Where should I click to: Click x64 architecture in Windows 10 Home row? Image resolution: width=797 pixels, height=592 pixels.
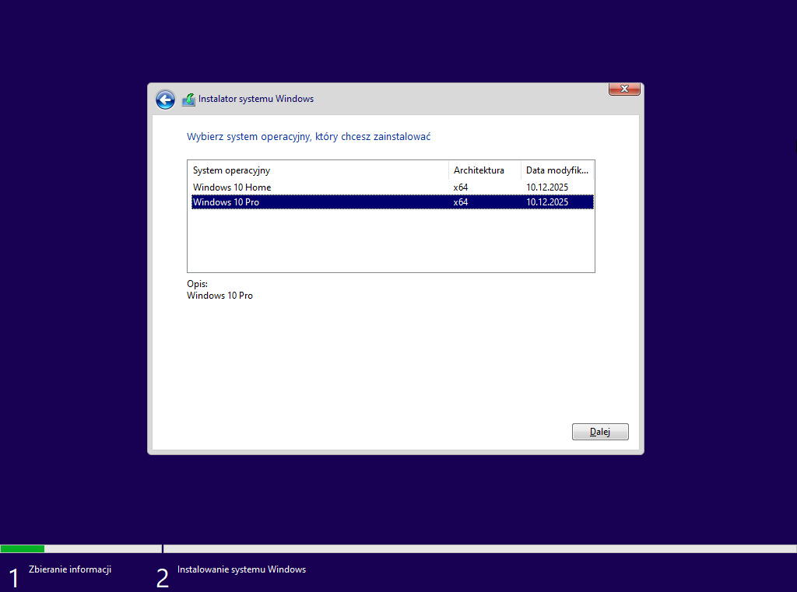coord(461,187)
